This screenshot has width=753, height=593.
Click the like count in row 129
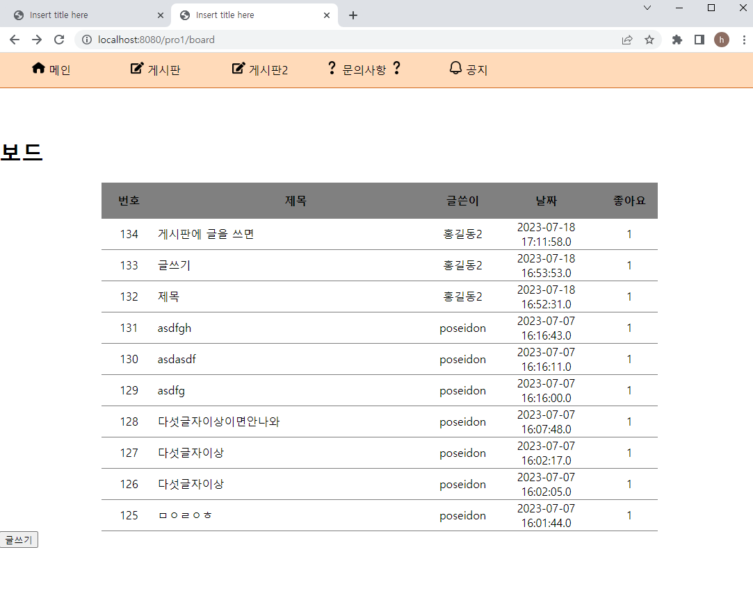(x=629, y=390)
